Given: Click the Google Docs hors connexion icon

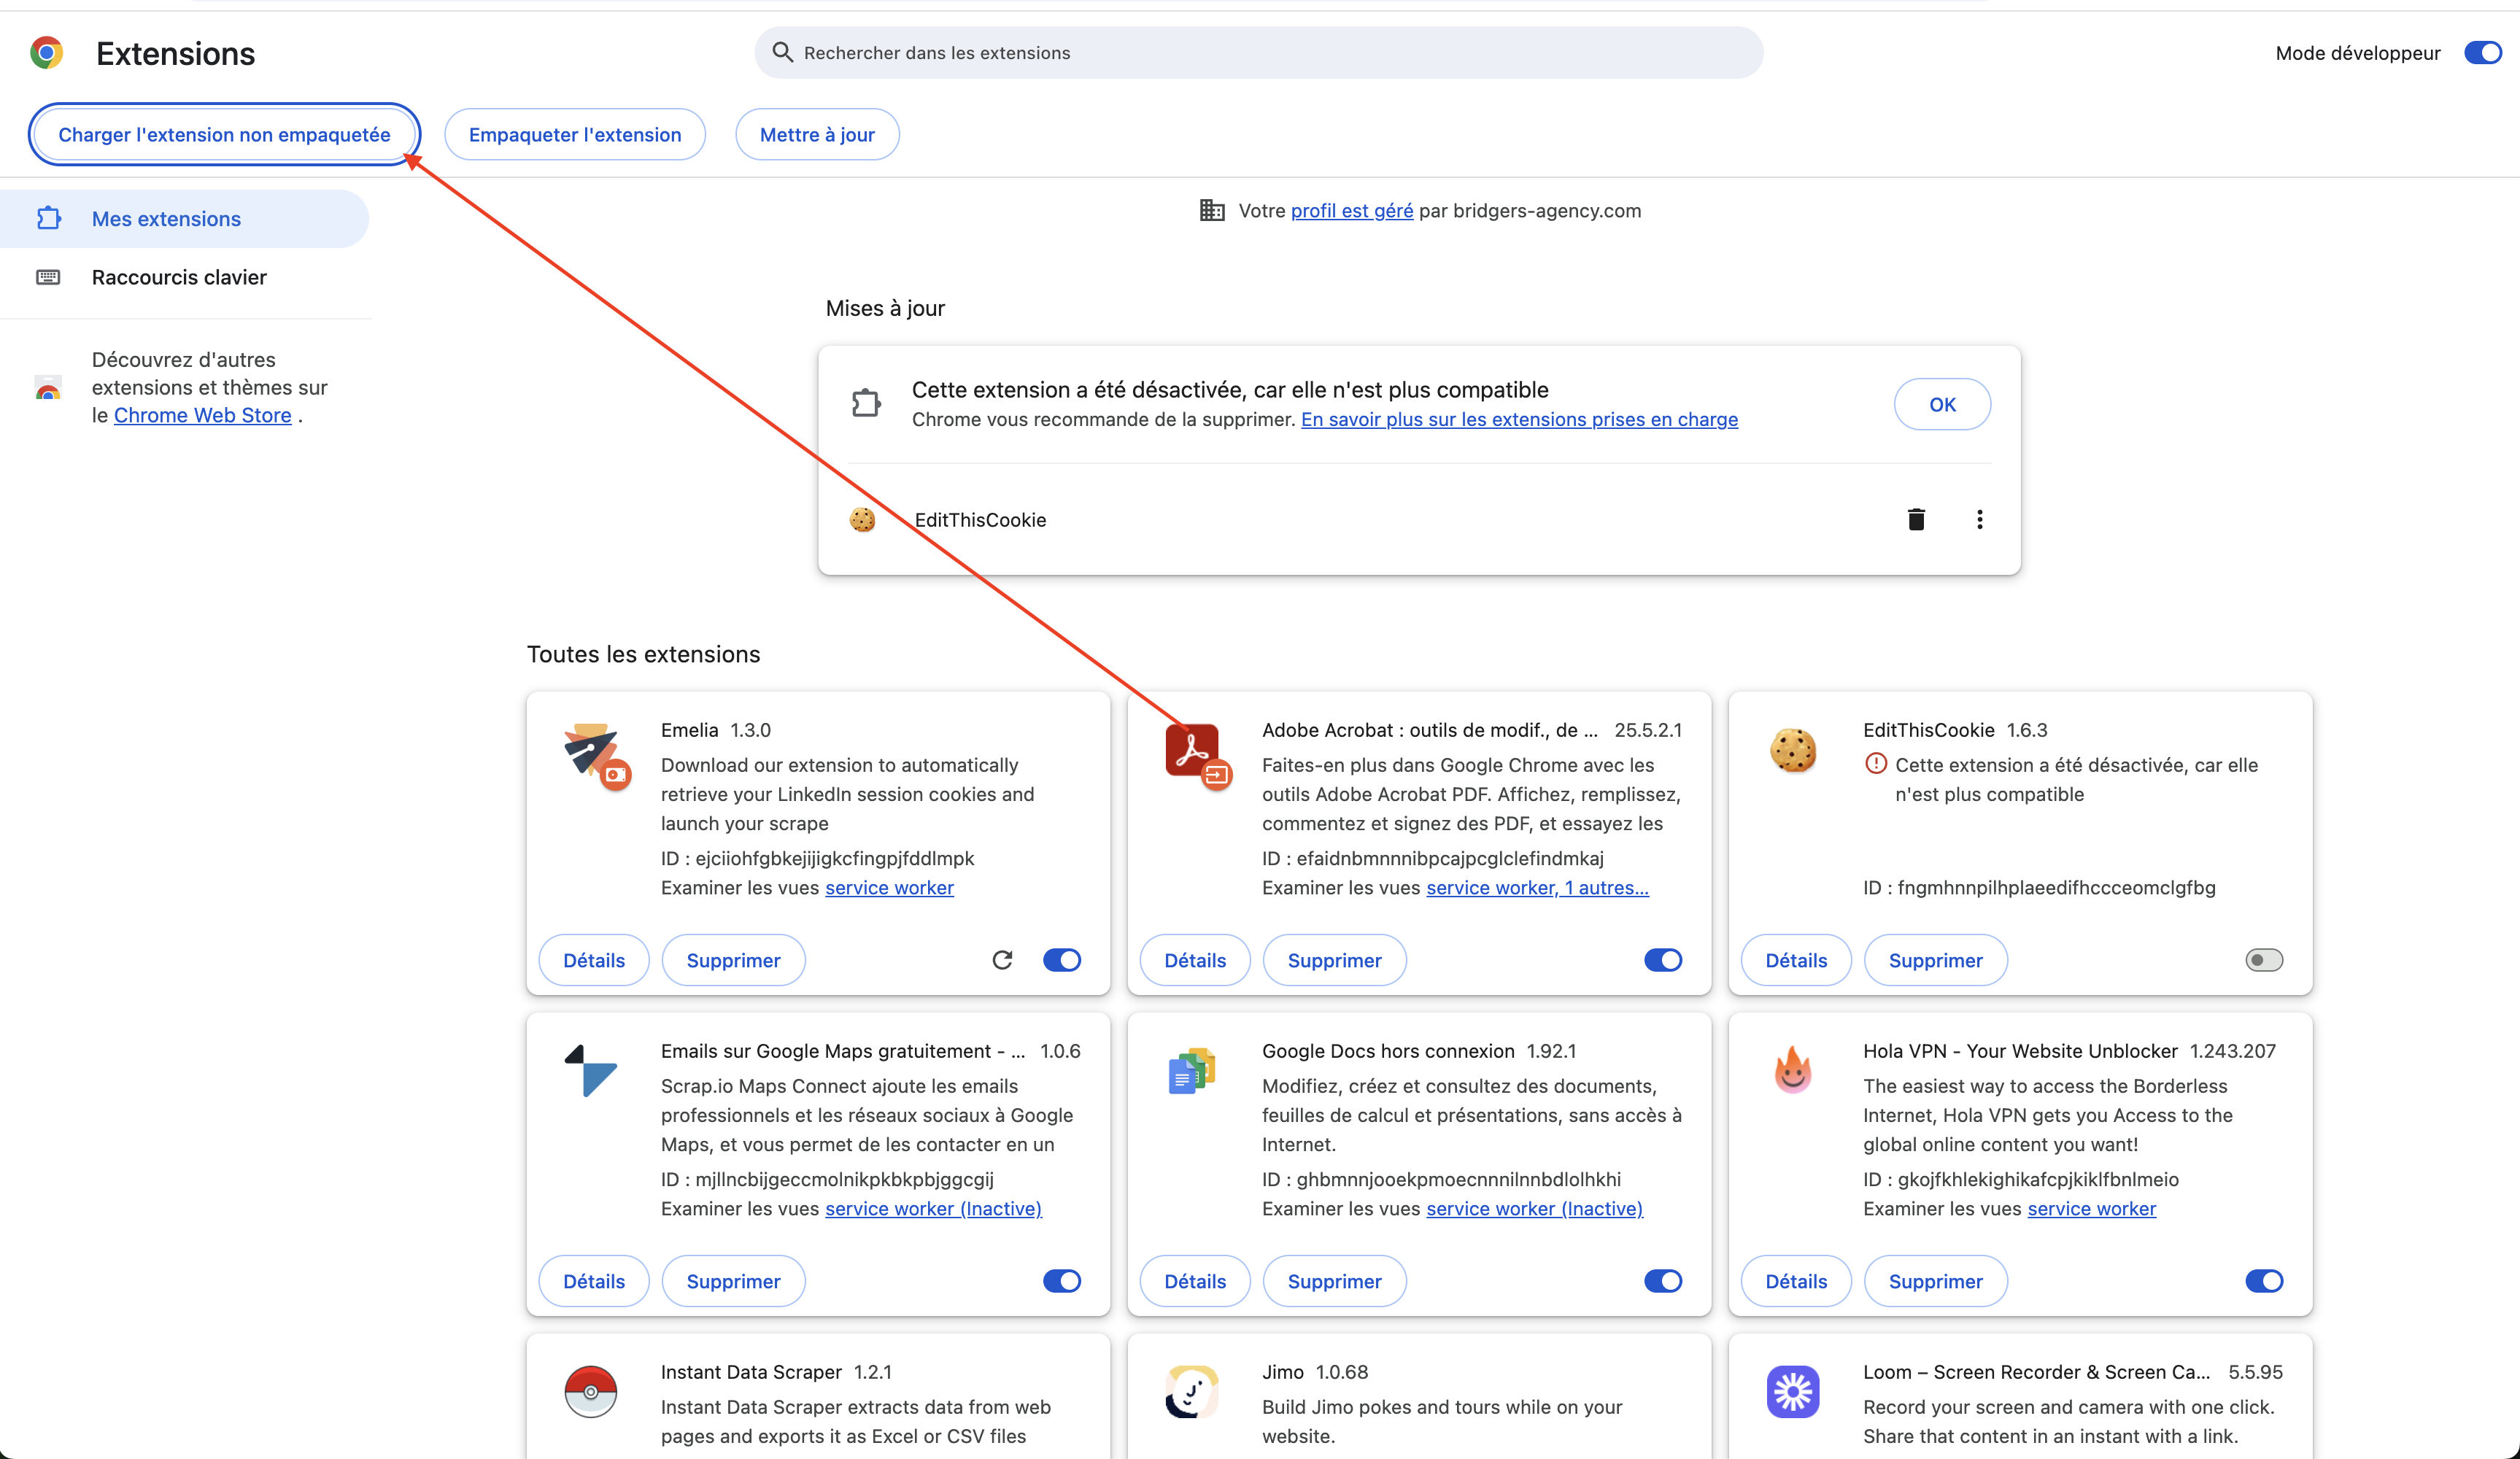Looking at the screenshot, I should [x=1191, y=1070].
